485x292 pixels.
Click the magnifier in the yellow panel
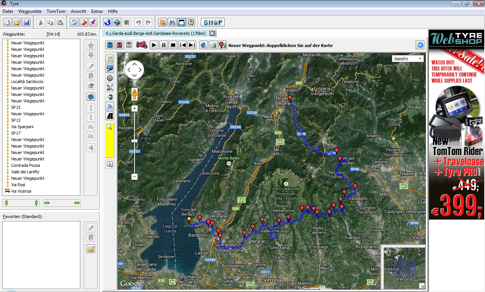coord(110,127)
